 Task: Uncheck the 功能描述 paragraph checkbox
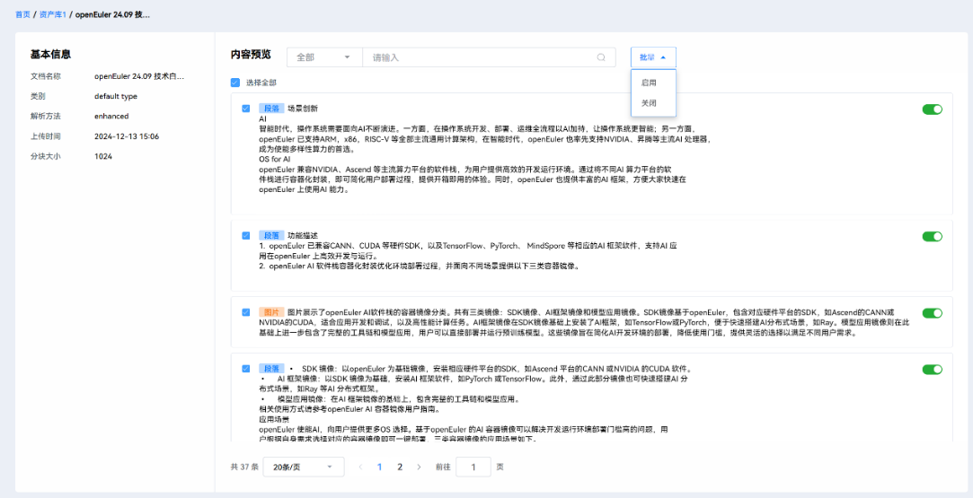[x=246, y=235]
